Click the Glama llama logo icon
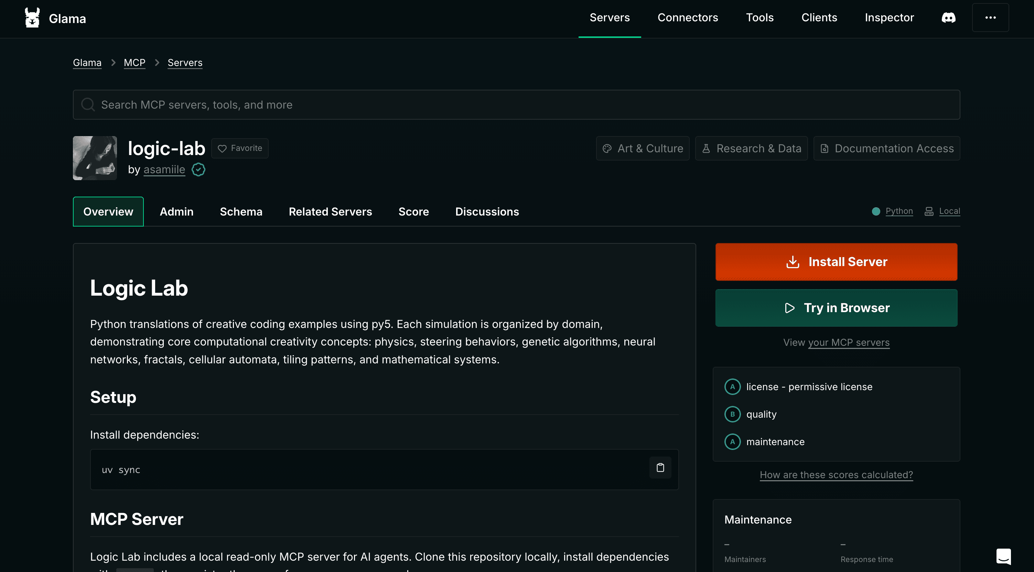Viewport: 1034px width, 572px height. click(x=32, y=18)
